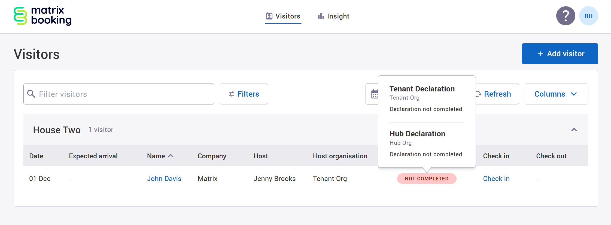
Task: Open the help question mark icon
Action: point(566,16)
